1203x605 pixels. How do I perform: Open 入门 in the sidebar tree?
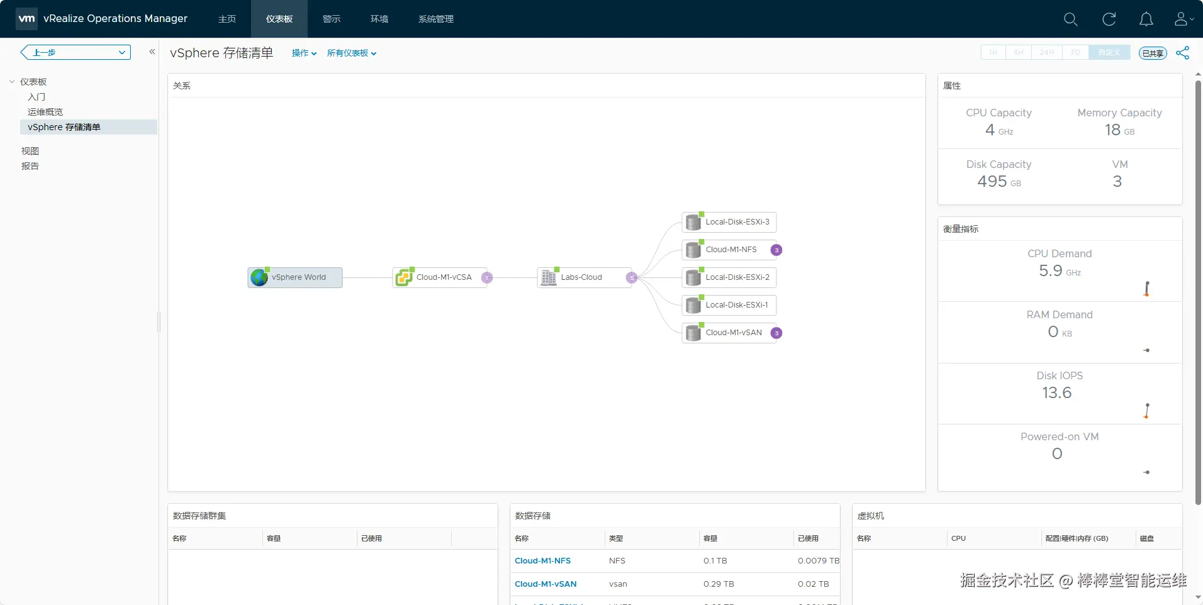[x=36, y=97]
